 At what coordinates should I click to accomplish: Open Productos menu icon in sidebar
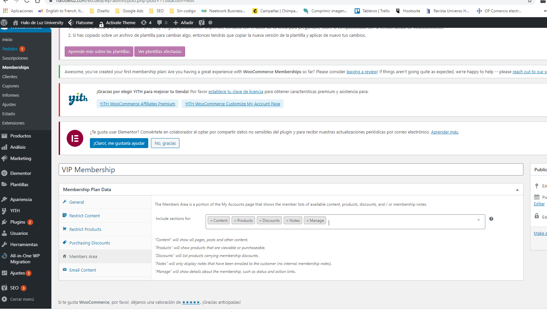[4, 136]
